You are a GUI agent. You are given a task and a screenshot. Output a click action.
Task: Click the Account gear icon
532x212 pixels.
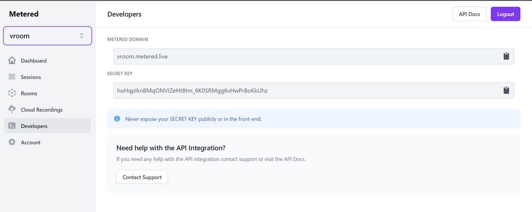(12, 143)
